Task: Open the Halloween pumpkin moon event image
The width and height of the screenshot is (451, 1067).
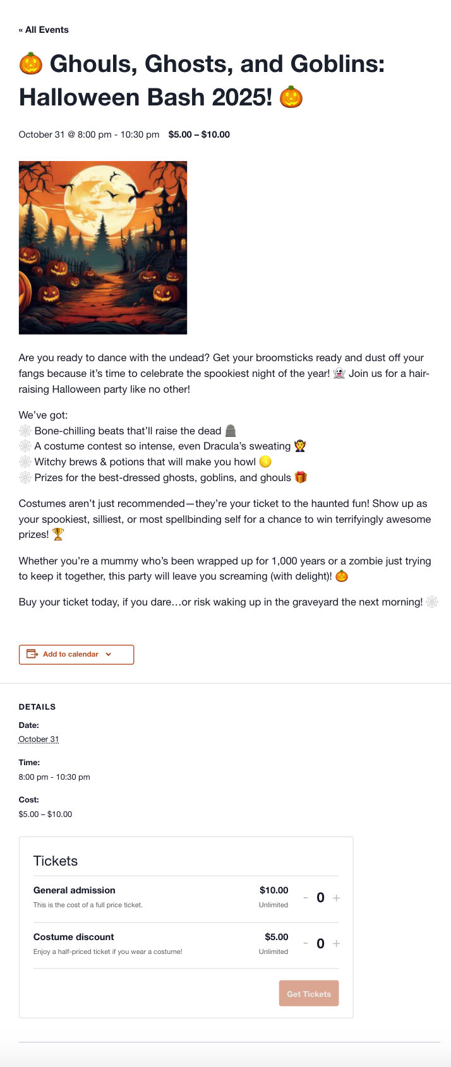Action: tap(103, 247)
